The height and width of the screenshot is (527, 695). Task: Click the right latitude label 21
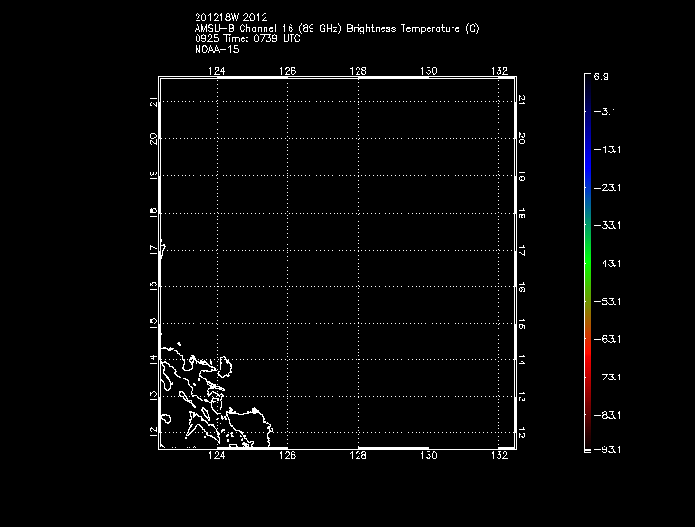pos(521,100)
